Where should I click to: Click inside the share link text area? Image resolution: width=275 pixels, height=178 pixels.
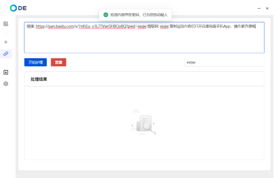[144, 38]
